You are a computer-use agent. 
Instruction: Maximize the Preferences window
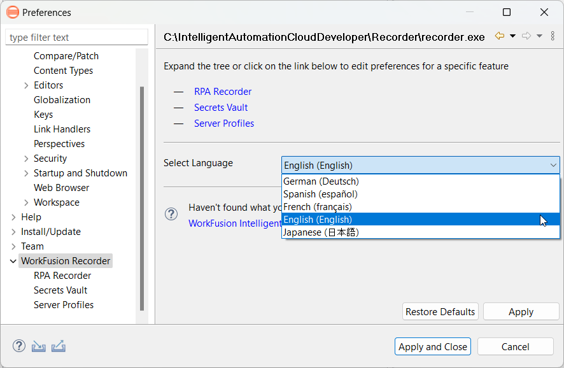coord(507,12)
